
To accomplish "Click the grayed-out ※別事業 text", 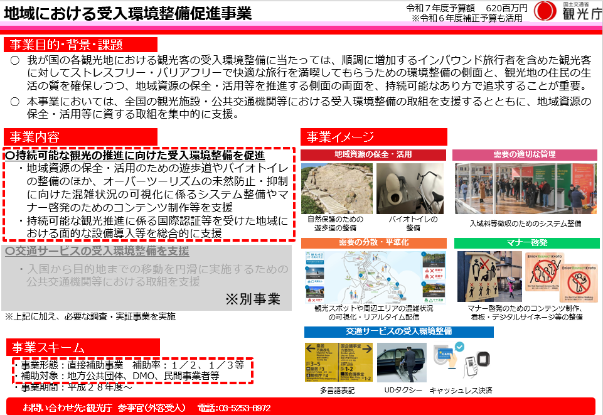I will point(252,299).
